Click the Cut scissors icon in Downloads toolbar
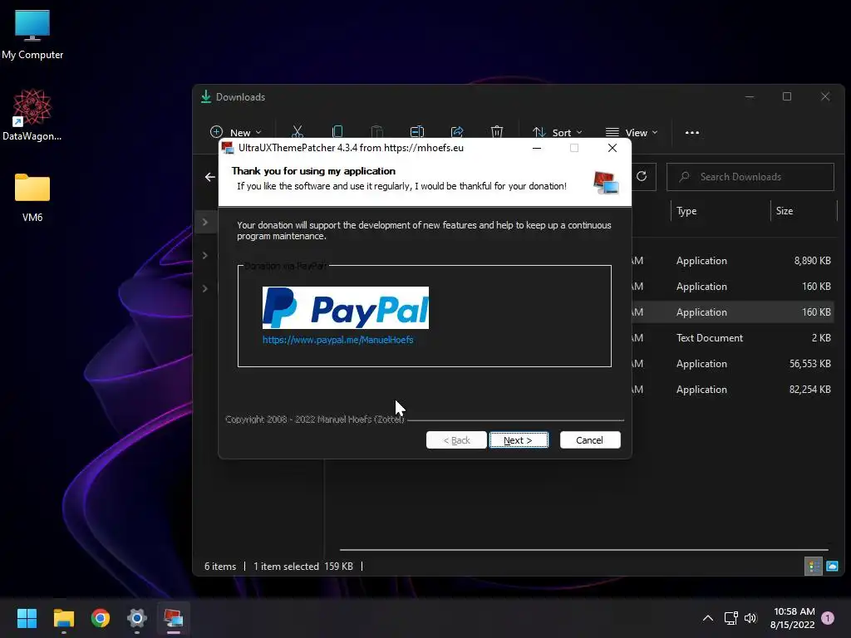The width and height of the screenshot is (851, 638). (298, 132)
